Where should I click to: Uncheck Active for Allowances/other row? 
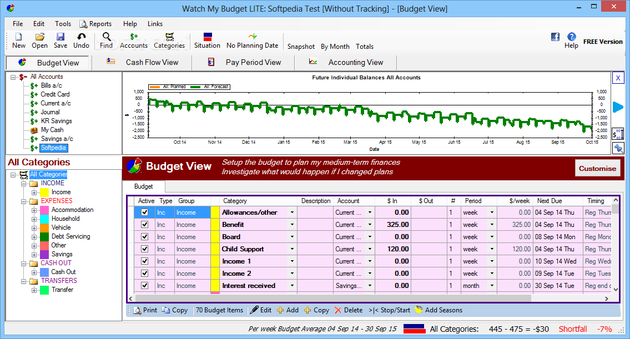[x=145, y=212]
